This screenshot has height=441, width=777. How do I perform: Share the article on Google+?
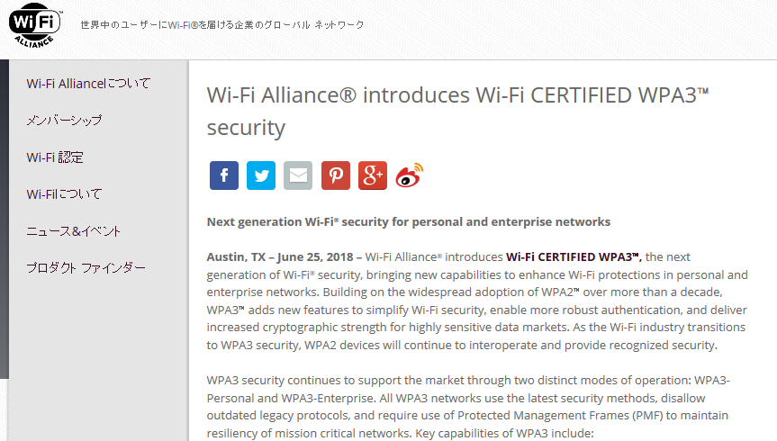click(373, 175)
